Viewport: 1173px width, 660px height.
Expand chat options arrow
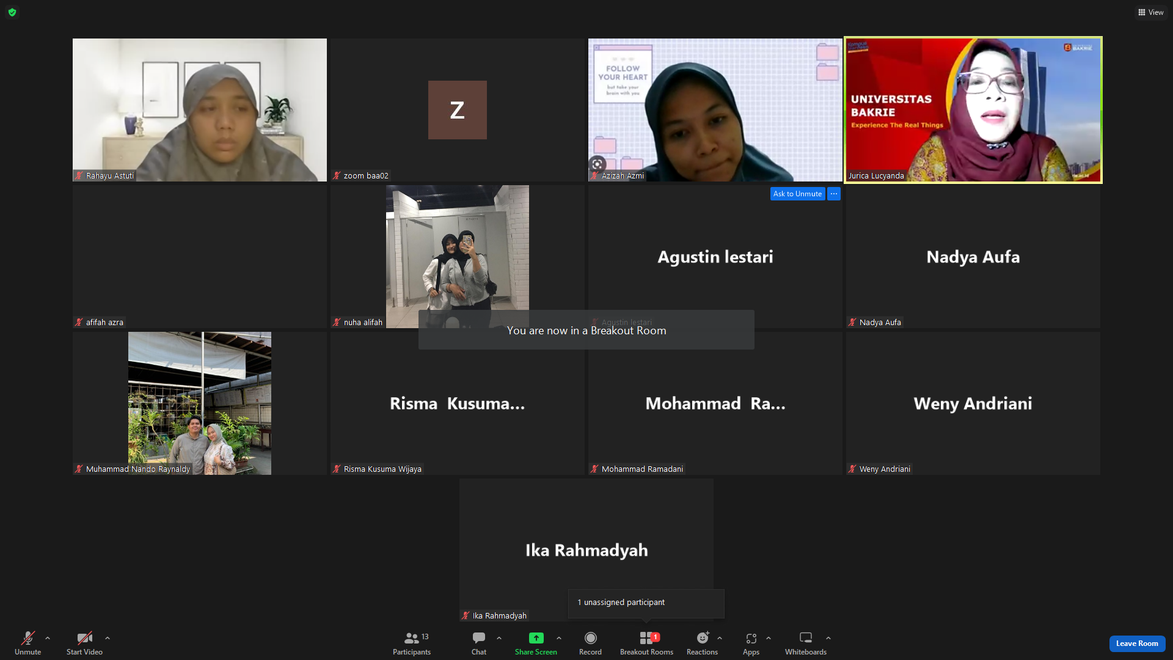point(499,638)
